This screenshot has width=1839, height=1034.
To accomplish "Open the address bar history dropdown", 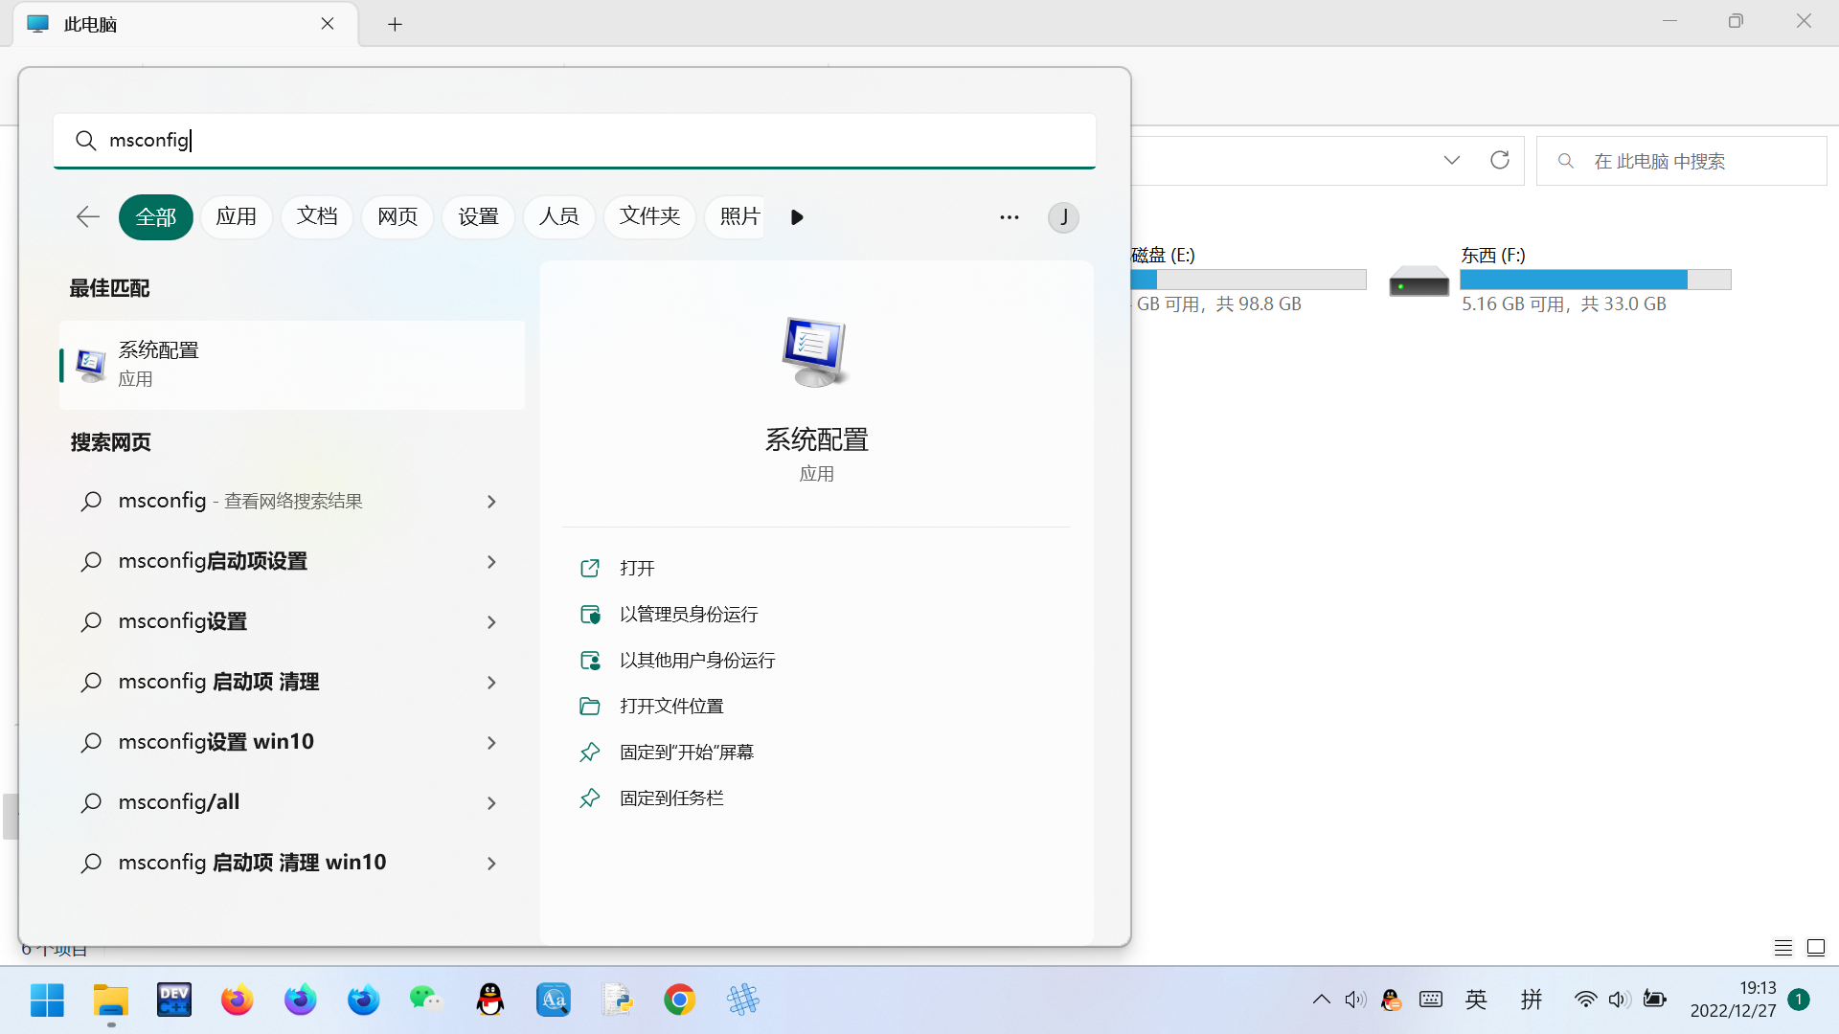I will [1451, 161].
